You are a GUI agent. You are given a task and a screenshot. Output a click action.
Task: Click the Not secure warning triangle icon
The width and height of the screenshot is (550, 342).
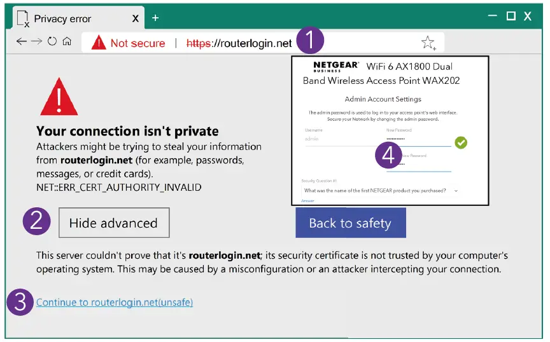99,43
